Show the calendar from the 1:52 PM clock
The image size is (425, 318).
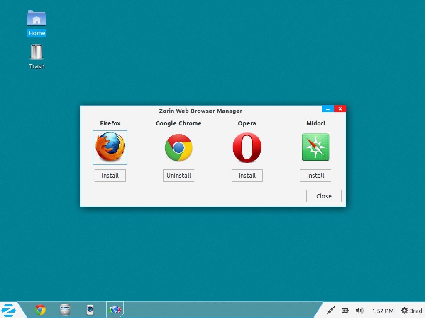pyautogui.click(x=383, y=311)
